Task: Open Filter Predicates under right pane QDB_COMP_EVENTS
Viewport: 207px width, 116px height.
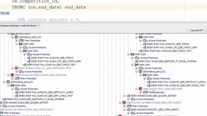Action: click(140, 106)
